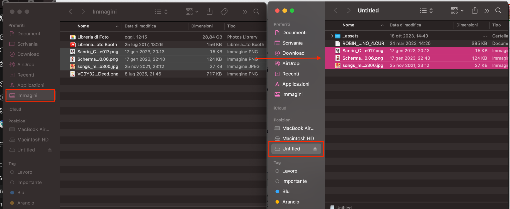Select the Untitled volume in the right sidebar
This screenshot has height=209, width=510.
click(296, 149)
